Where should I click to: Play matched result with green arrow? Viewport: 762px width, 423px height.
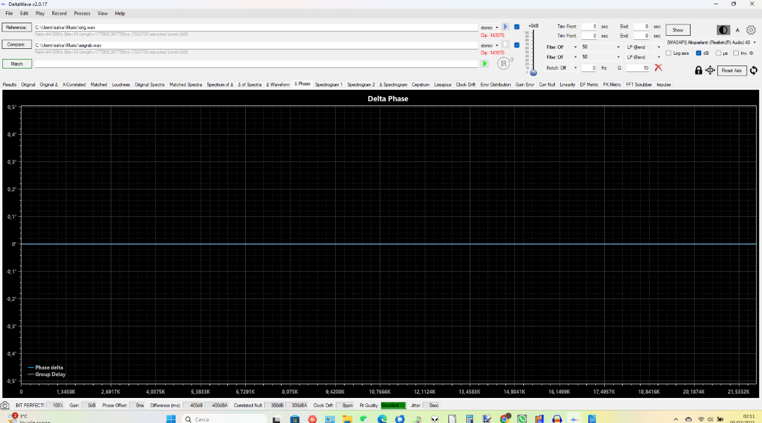coord(485,63)
